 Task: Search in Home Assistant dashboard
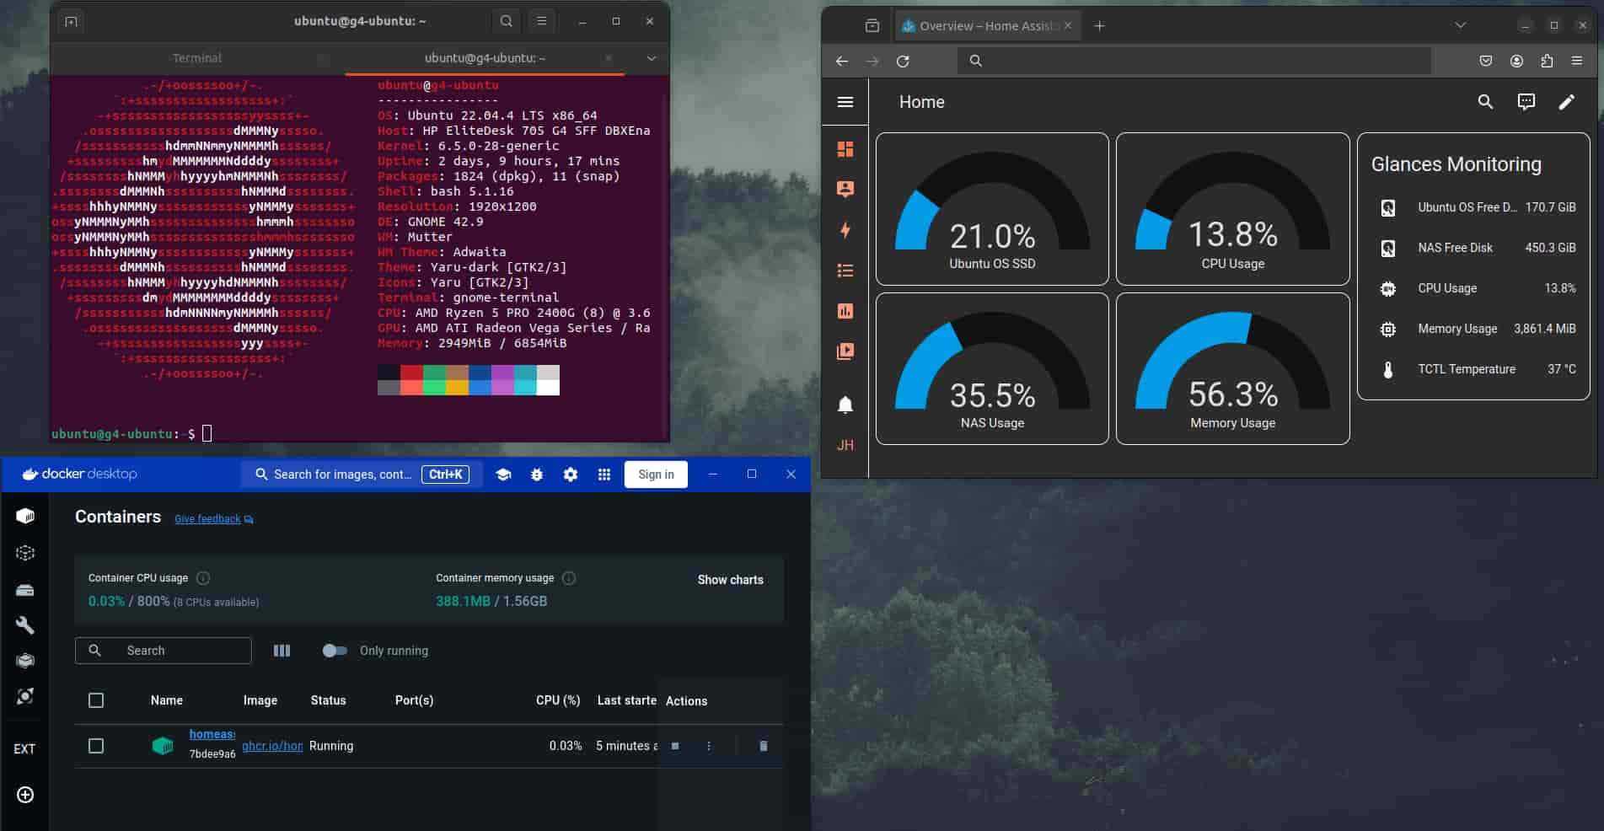tap(1486, 102)
